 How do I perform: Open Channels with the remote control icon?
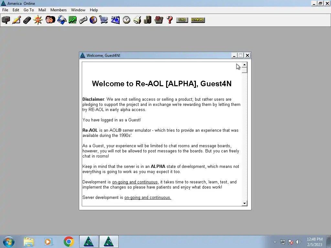click(27, 20)
